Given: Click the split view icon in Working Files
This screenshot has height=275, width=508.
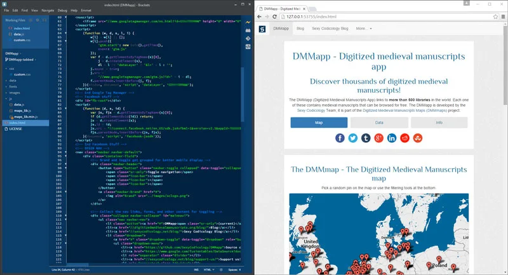Looking at the screenshot, I should click(44, 20).
